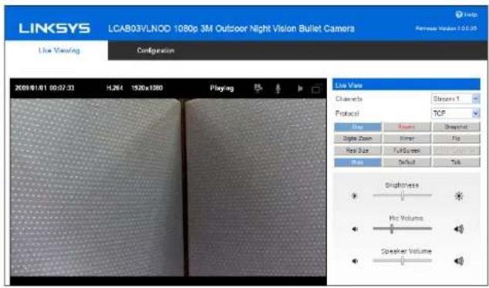Viewport: 489px width, 288px height.
Task: Click the Real Size button
Action: point(357,151)
